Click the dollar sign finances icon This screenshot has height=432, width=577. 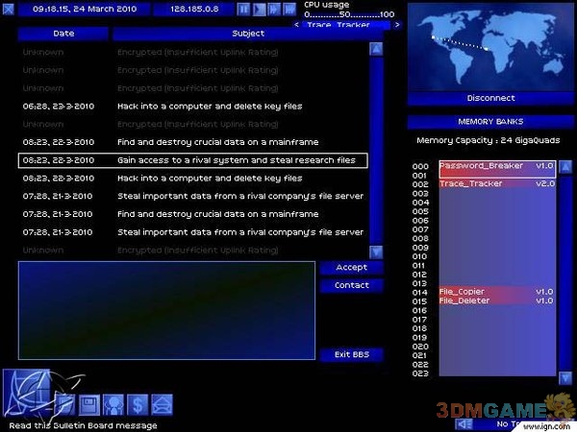138,404
